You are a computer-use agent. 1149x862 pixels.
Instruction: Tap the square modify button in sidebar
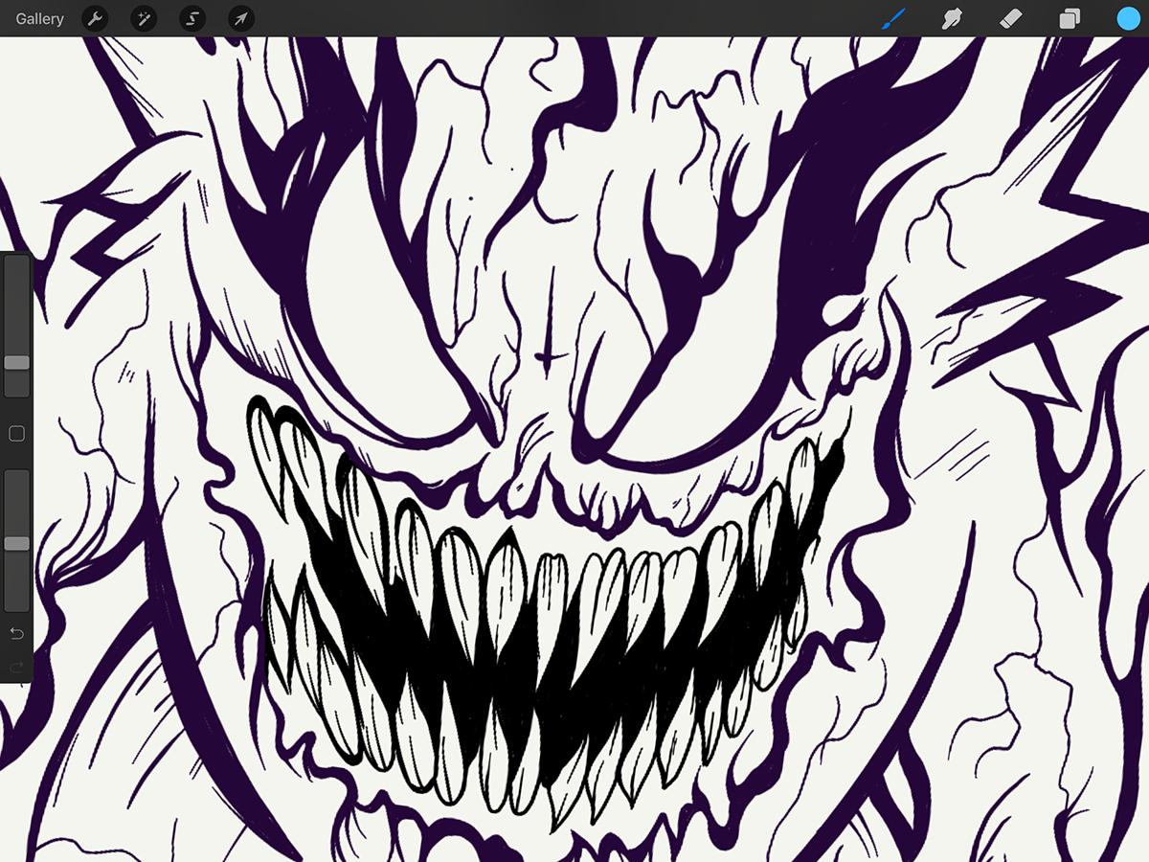(16, 434)
